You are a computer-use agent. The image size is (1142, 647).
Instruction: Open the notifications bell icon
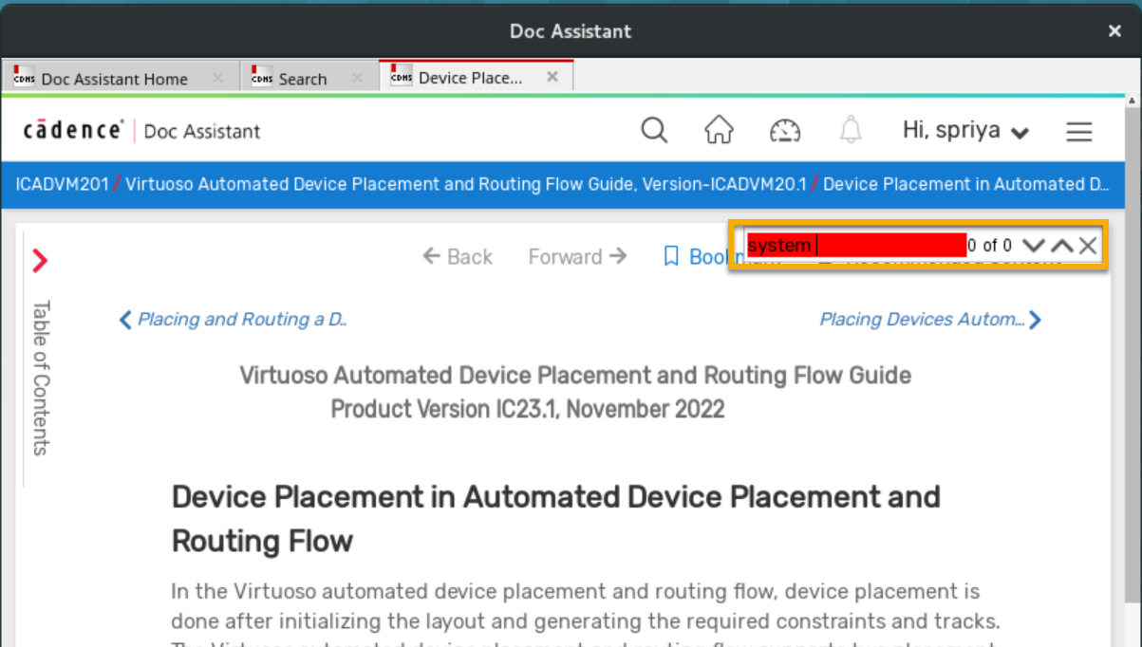[x=851, y=130]
